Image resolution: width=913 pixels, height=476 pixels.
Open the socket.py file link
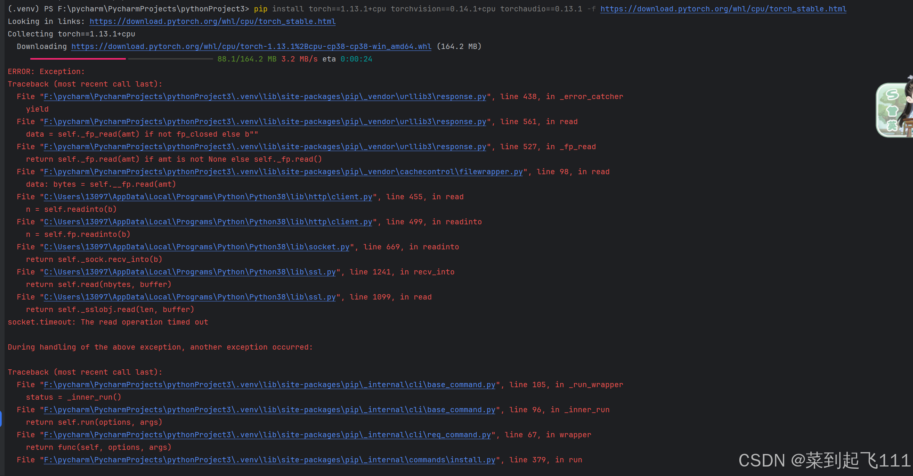pos(197,247)
